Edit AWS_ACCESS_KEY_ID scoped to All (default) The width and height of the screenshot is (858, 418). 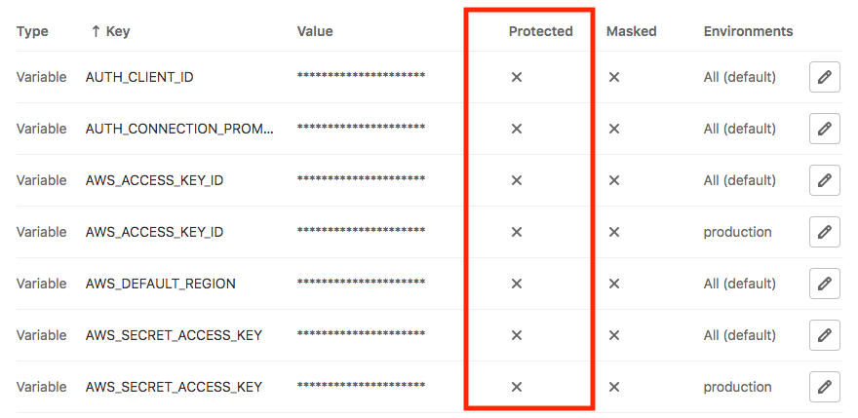[x=824, y=180]
